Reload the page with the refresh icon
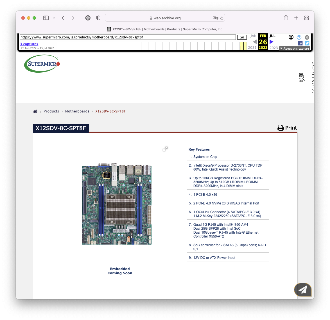 click(x=221, y=18)
